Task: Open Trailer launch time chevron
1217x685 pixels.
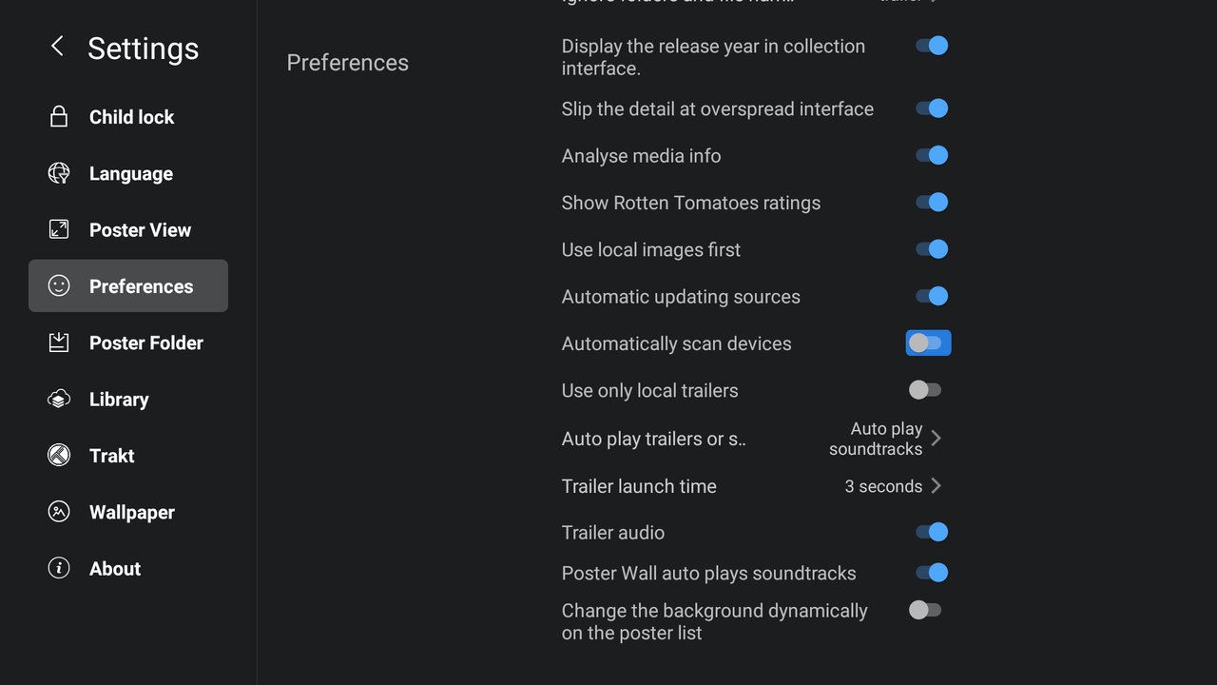Action: coord(937,485)
